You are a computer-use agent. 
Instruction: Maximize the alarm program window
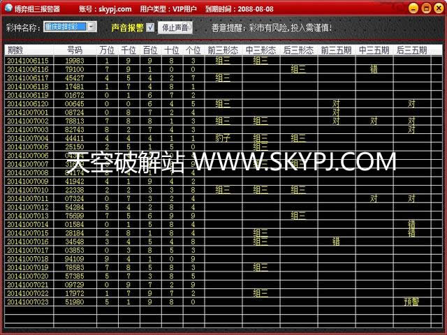point(425,8)
